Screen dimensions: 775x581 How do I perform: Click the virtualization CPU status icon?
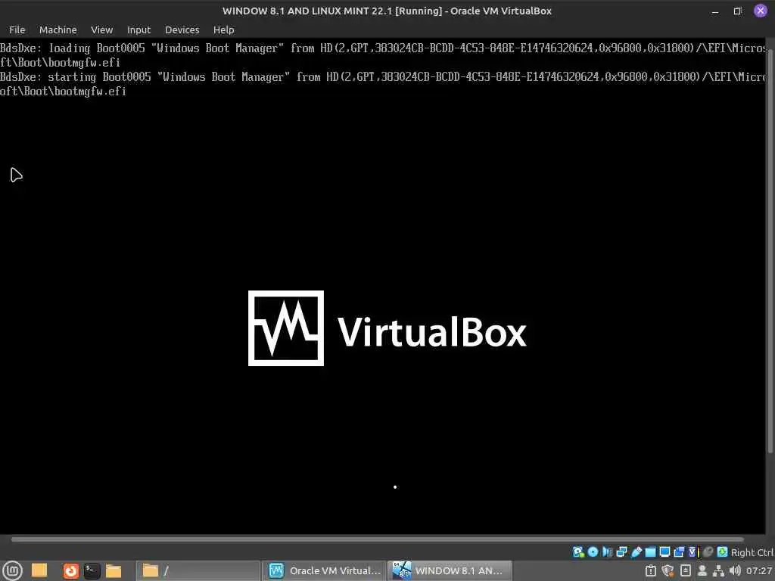point(694,551)
